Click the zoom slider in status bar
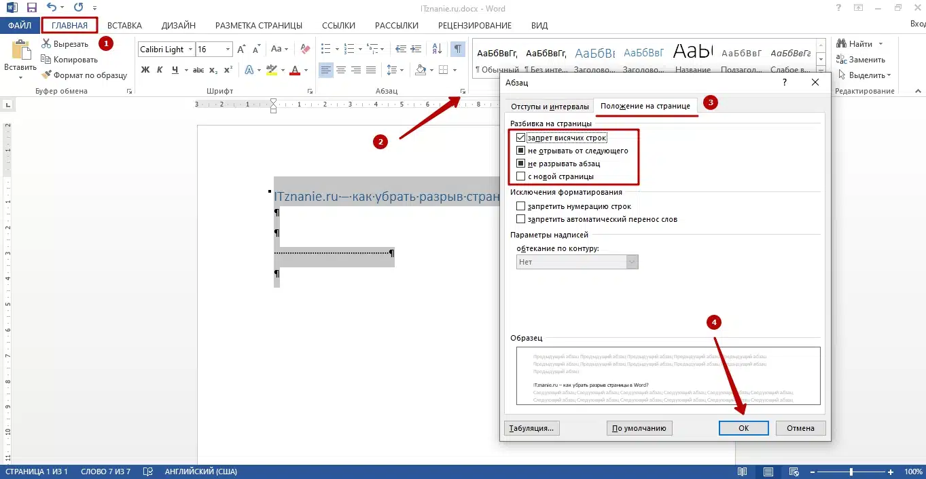This screenshot has width=926, height=479. [x=851, y=472]
